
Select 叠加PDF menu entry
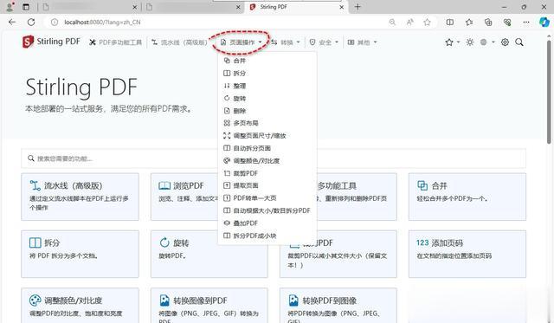241,223
